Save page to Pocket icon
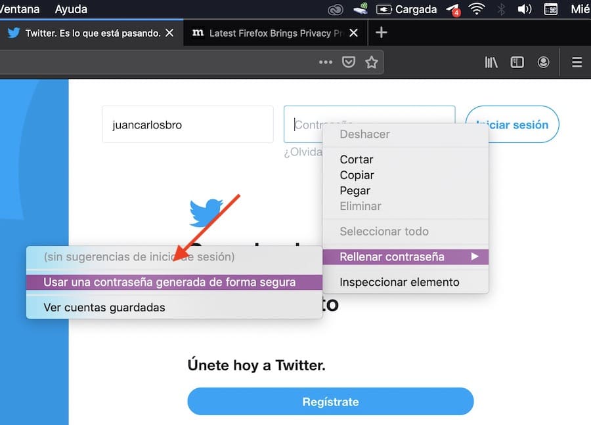The width and height of the screenshot is (591, 425). pyautogui.click(x=349, y=62)
